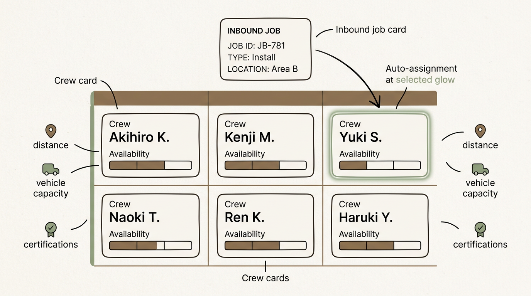
Task: Click the JOB ID: JB-781 text
Action: tap(256, 45)
